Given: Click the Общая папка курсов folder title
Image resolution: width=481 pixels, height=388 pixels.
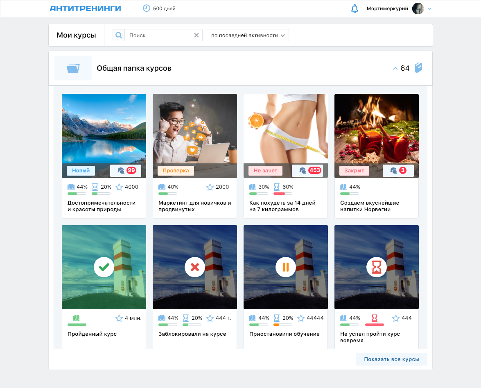Looking at the screenshot, I should tap(134, 68).
